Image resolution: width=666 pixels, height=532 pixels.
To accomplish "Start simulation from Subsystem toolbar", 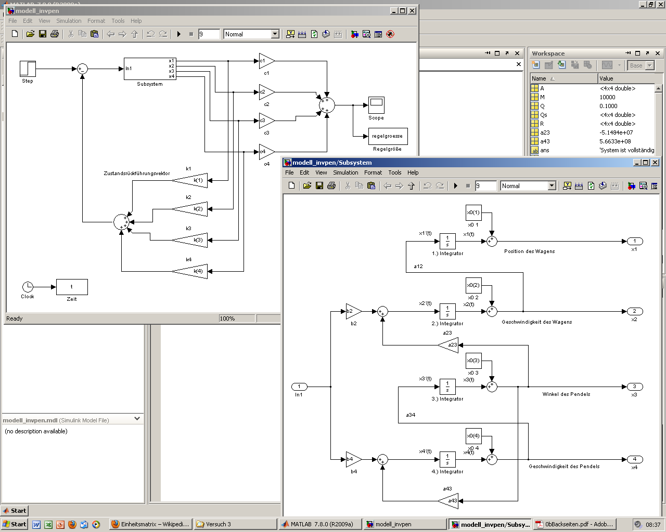I will click(x=456, y=185).
